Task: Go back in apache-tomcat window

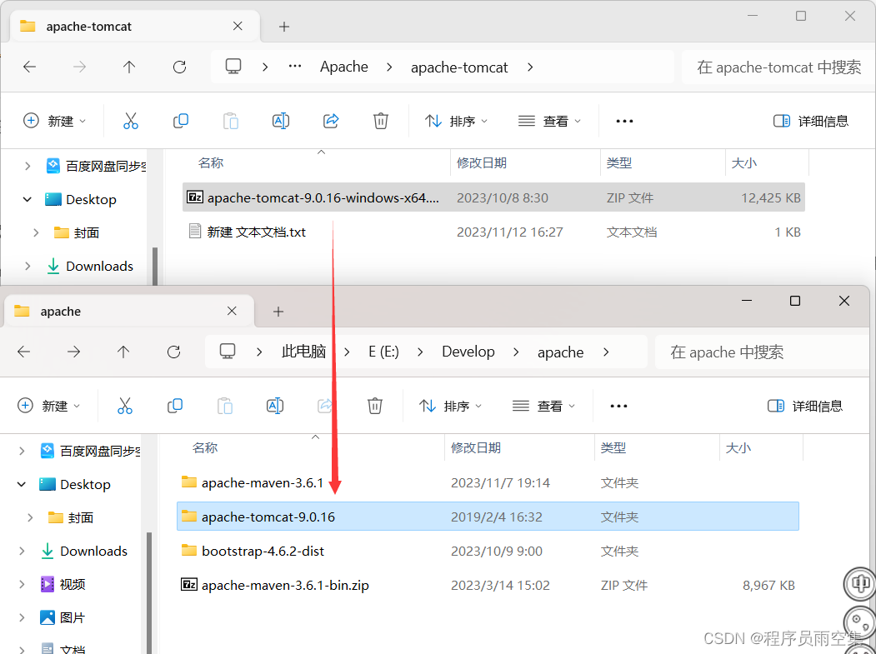Action: 30,67
